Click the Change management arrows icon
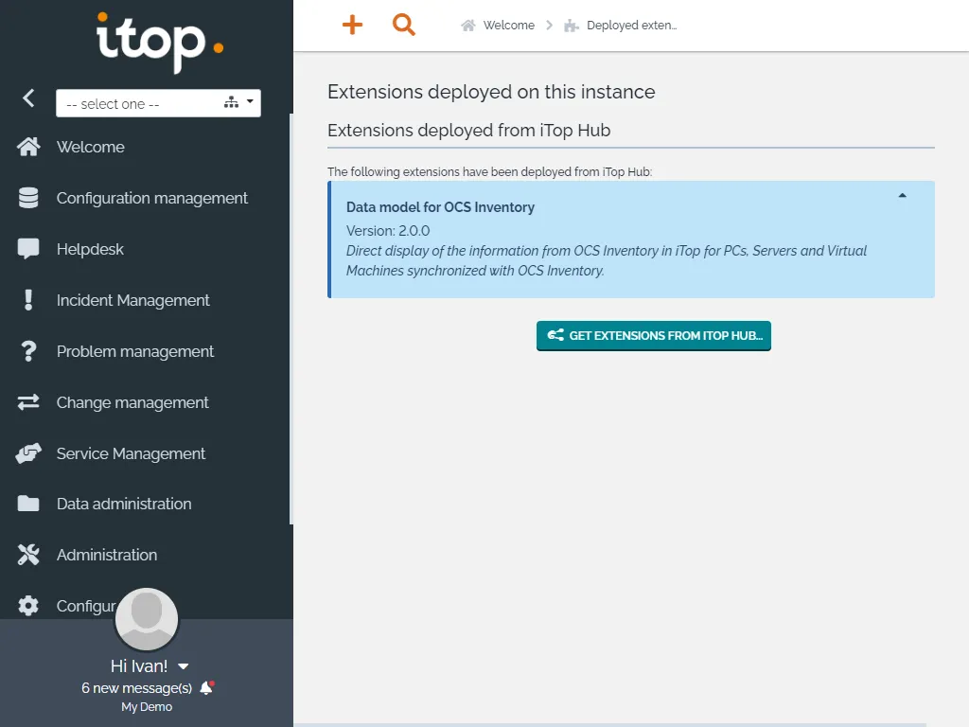969x727 pixels. (x=28, y=402)
